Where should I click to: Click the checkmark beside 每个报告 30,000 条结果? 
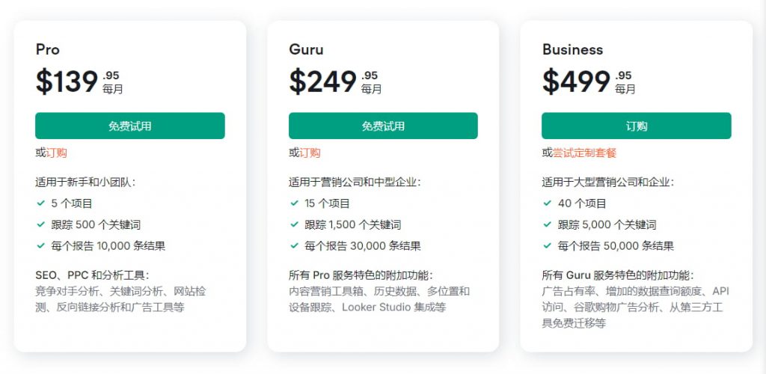(x=293, y=245)
